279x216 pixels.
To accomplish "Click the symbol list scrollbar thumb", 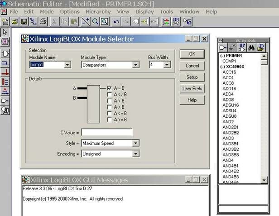I will [x=264, y=62].
